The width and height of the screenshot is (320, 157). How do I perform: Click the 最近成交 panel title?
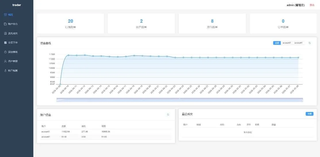(187, 114)
